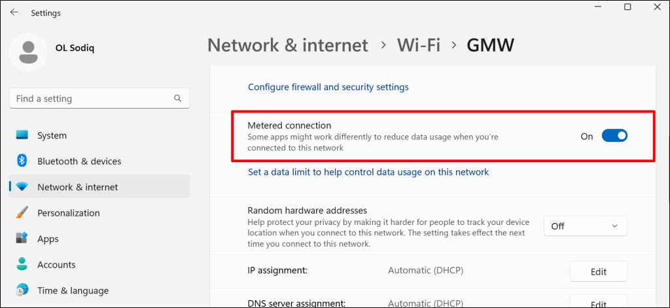Edit the DNS server assignment
The width and height of the screenshot is (670, 308).
tap(598, 303)
